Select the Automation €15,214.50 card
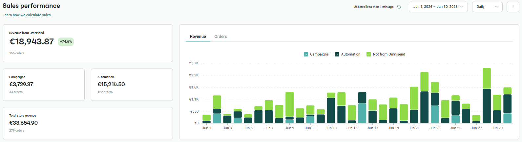 coord(132,85)
